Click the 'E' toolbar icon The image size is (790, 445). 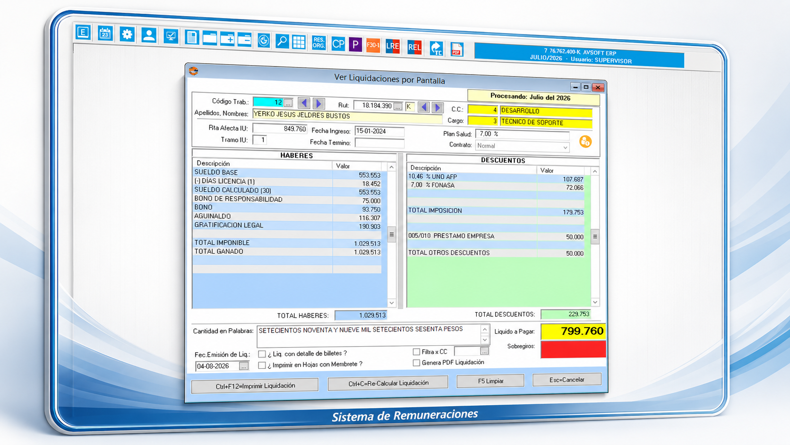[x=83, y=32]
